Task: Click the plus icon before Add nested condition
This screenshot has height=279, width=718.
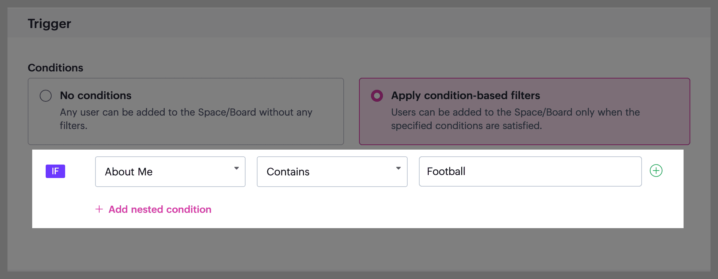Action: 99,209
